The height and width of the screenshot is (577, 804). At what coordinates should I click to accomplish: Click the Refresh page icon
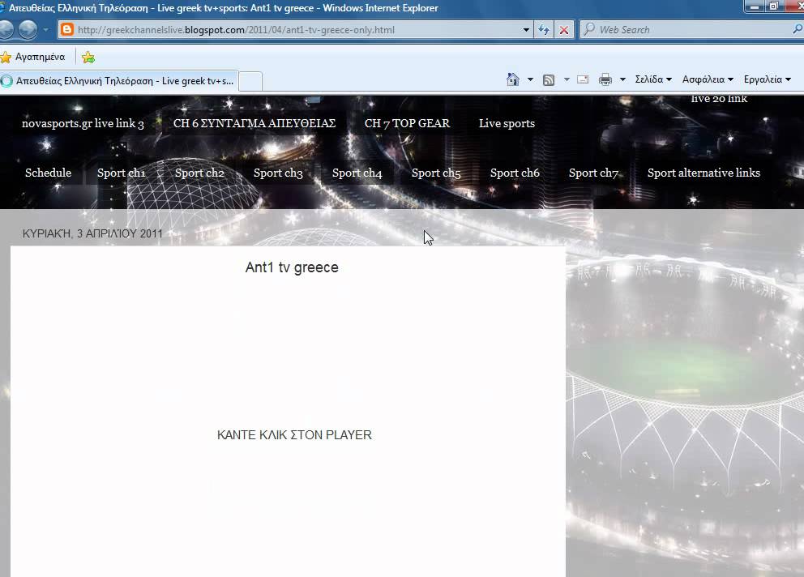tap(544, 30)
